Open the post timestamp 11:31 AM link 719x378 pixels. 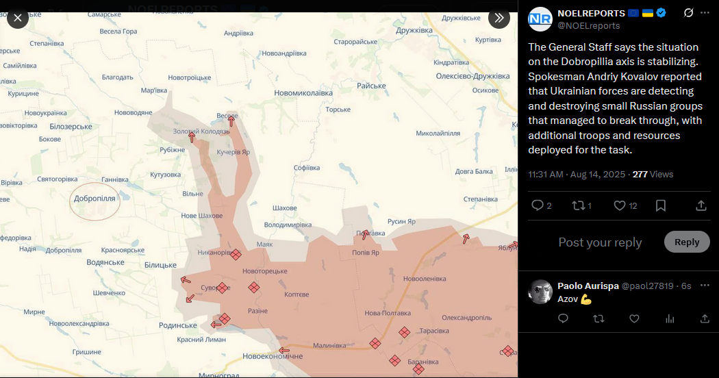tap(577, 175)
